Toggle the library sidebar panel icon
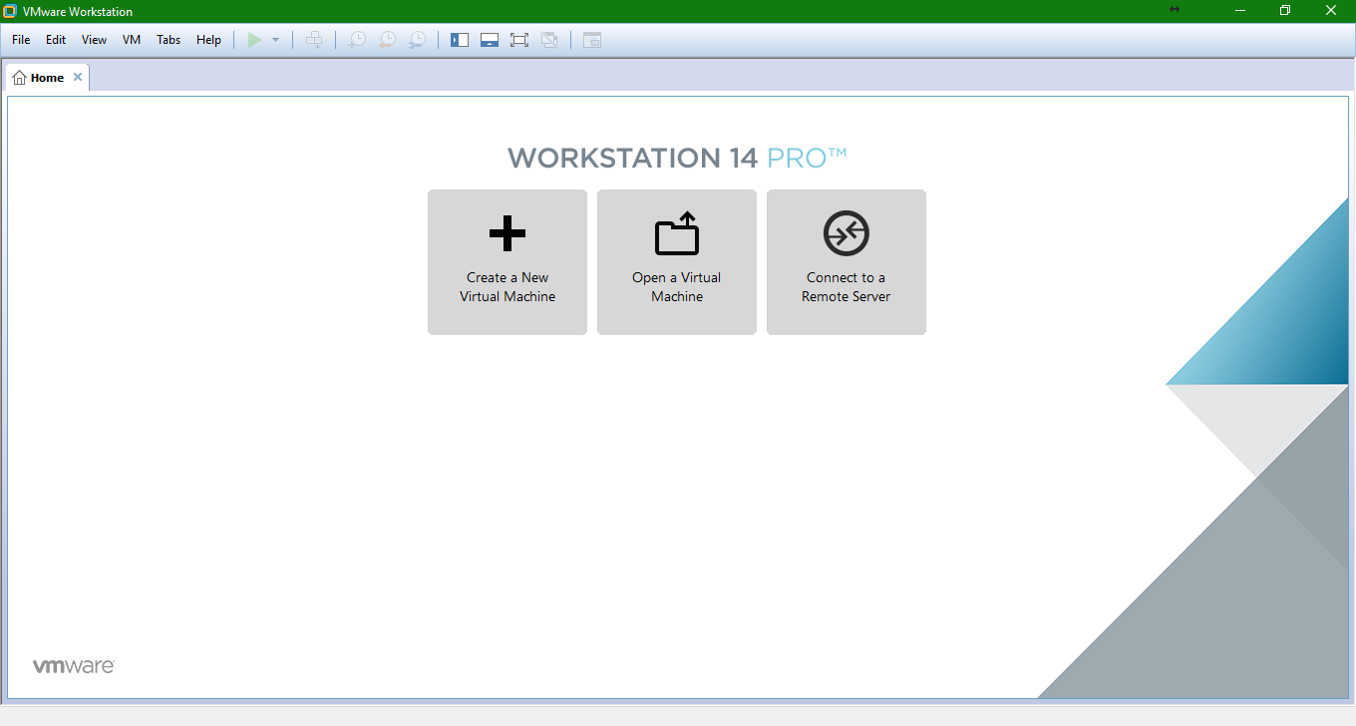The width and height of the screenshot is (1356, 726). [460, 40]
